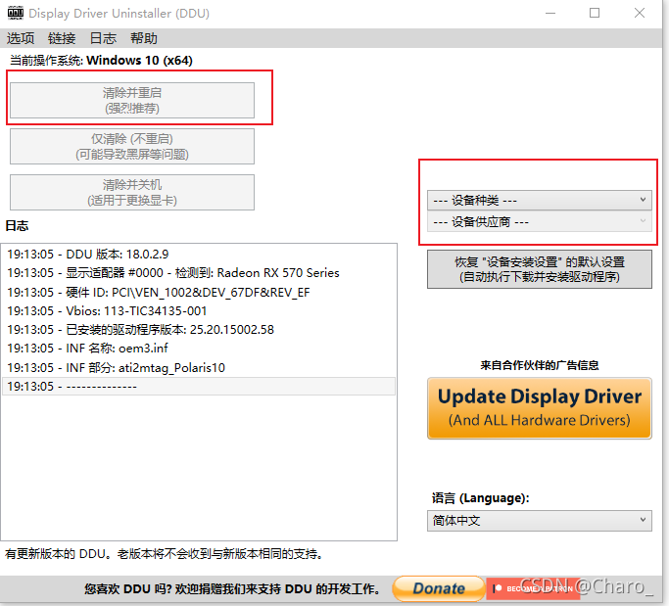Click the 当前操作系统 Windows 10 (x64) label
Image resolution: width=669 pixels, height=606 pixels.
tap(101, 60)
